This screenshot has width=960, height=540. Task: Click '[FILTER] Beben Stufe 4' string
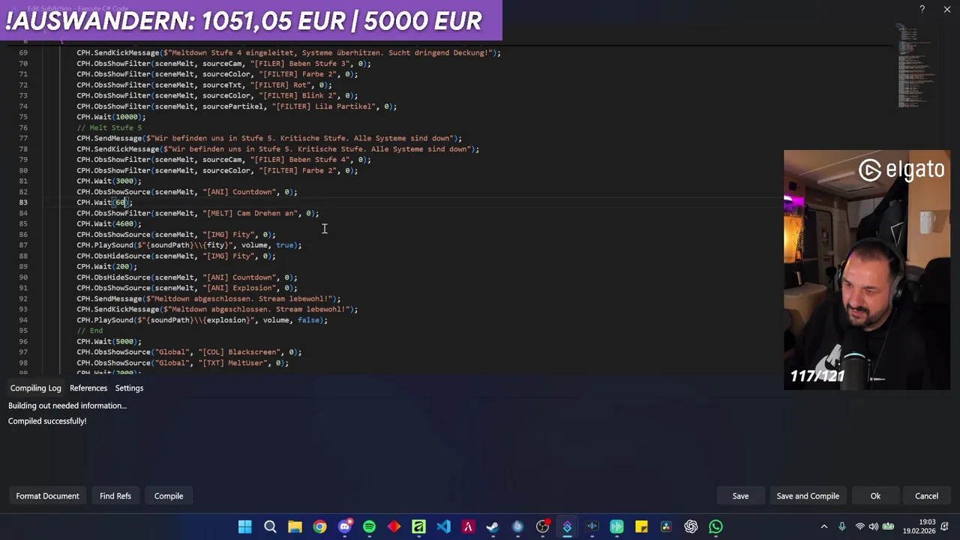300,160
